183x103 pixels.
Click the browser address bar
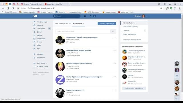[89, 8]
